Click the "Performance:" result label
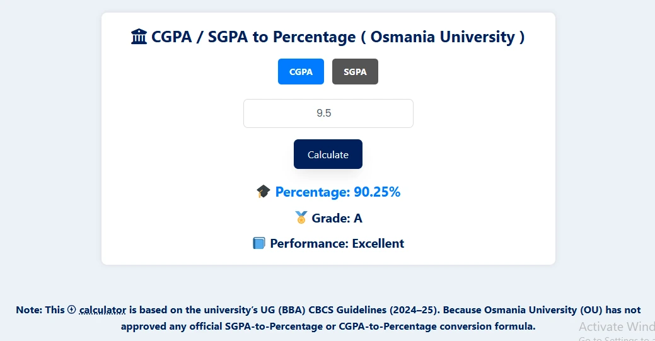This screenshot has width=655, height=341. (309, 243)
